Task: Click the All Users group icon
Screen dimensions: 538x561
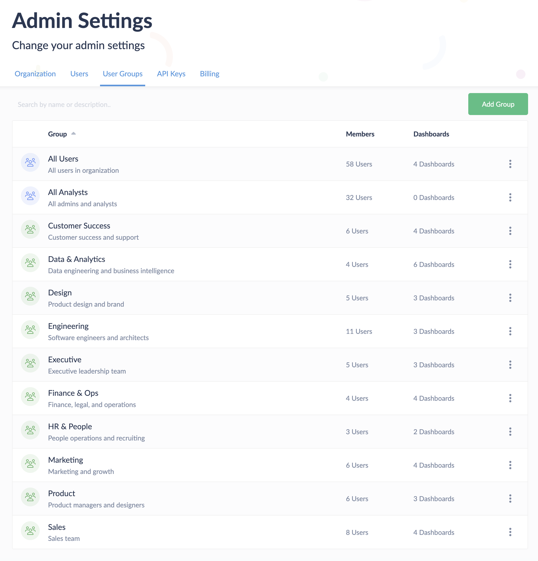Action: [30, 162]
